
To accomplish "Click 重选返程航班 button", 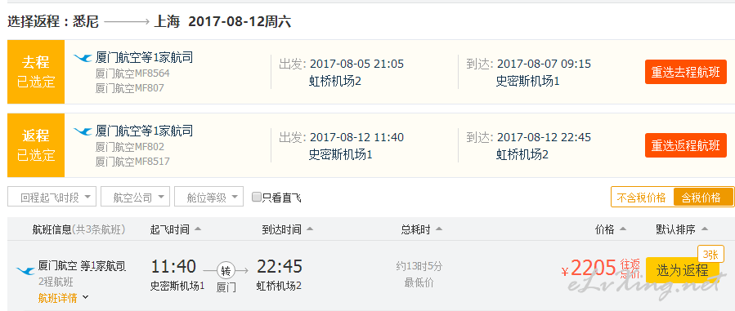I will click(685, 145).
